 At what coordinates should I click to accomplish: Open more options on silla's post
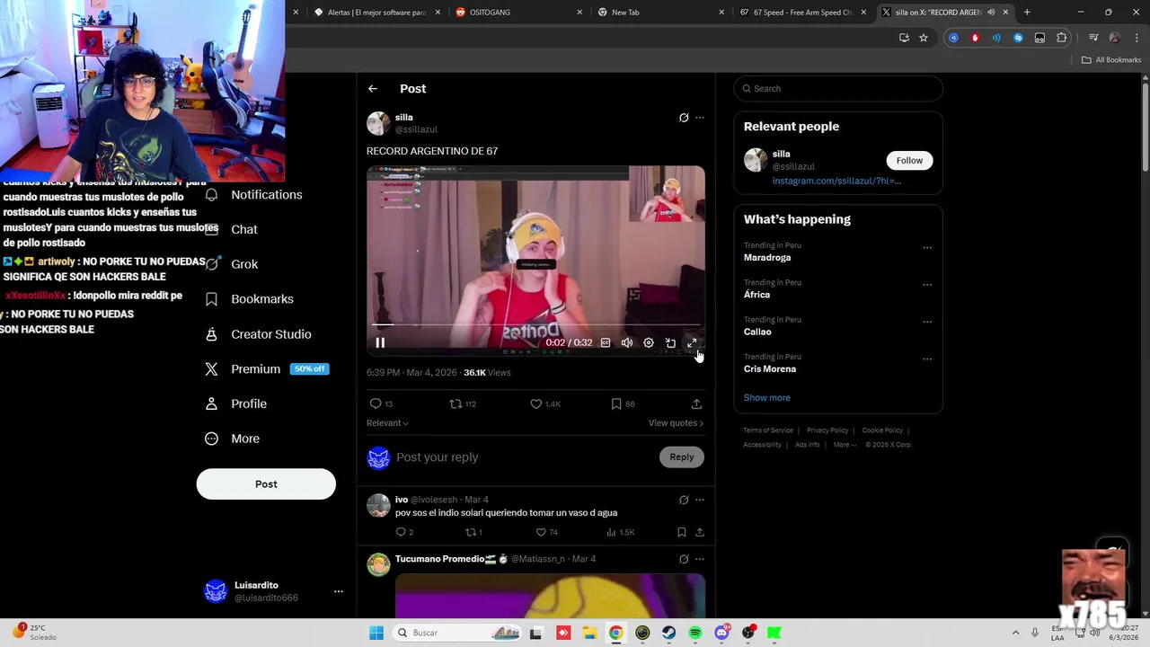(700, 118)
